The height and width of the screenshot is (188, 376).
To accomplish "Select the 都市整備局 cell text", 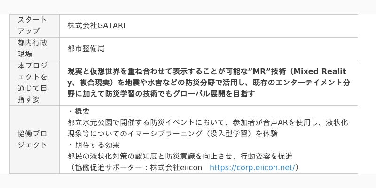I will [x=86, y=48].
